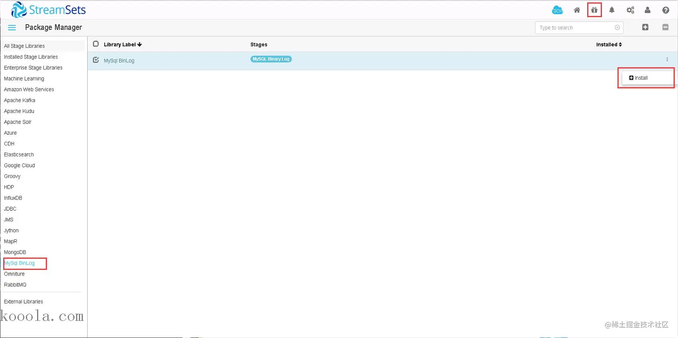Select JDBC category

tap(10, 209)
